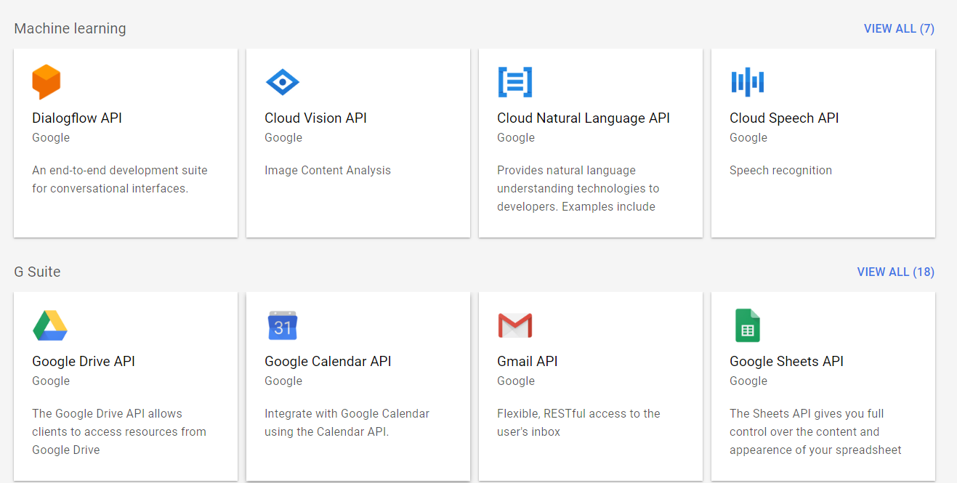Screen dimensions: 957x483
Task: Open the Gmail API title
Action: [x=528, y=361]
